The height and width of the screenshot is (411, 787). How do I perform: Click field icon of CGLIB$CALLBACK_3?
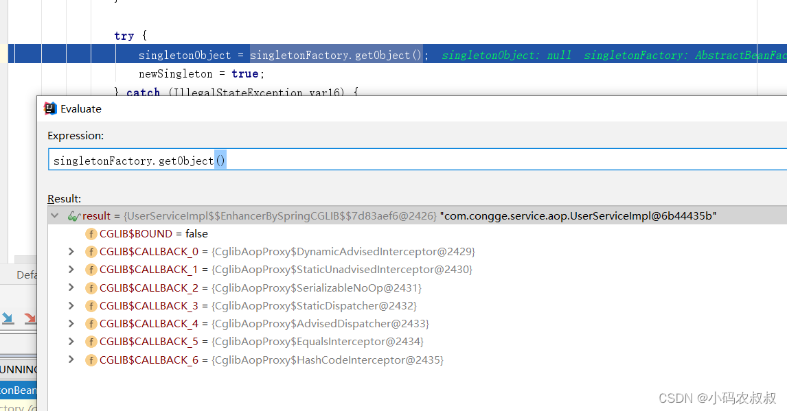[91, 306]
